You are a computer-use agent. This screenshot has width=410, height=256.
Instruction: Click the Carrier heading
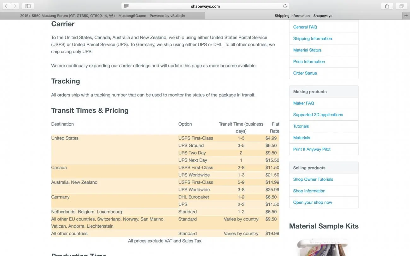tap(63, 24)
